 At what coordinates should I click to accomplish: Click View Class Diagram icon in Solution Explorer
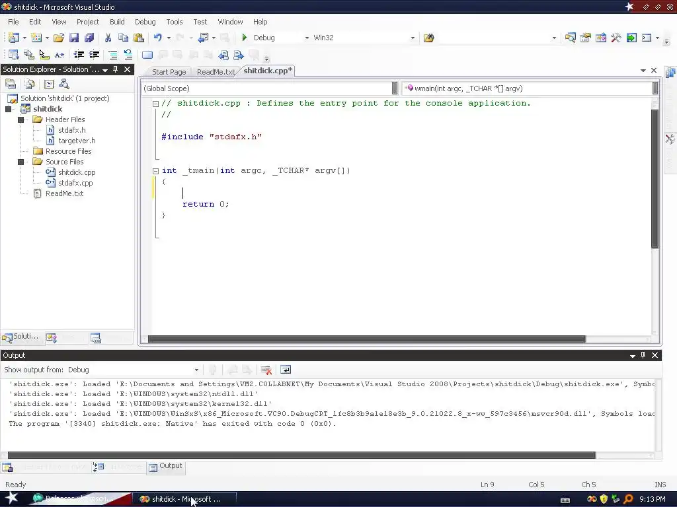(x=64, y=84)
